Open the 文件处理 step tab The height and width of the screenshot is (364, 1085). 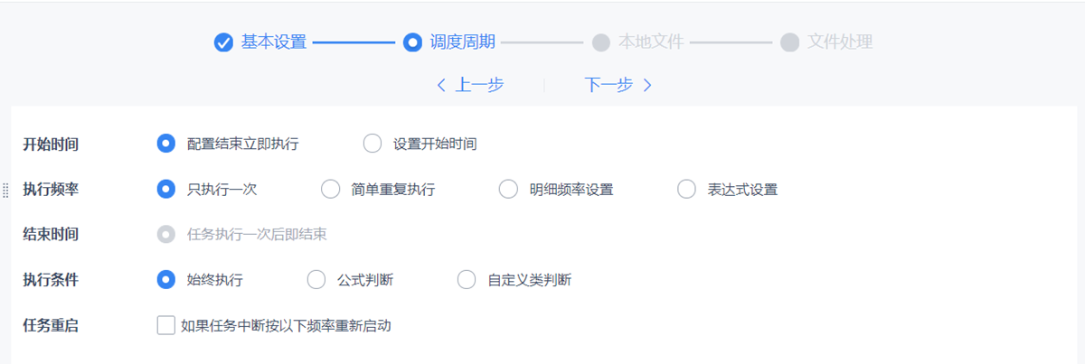click(839, 42)
